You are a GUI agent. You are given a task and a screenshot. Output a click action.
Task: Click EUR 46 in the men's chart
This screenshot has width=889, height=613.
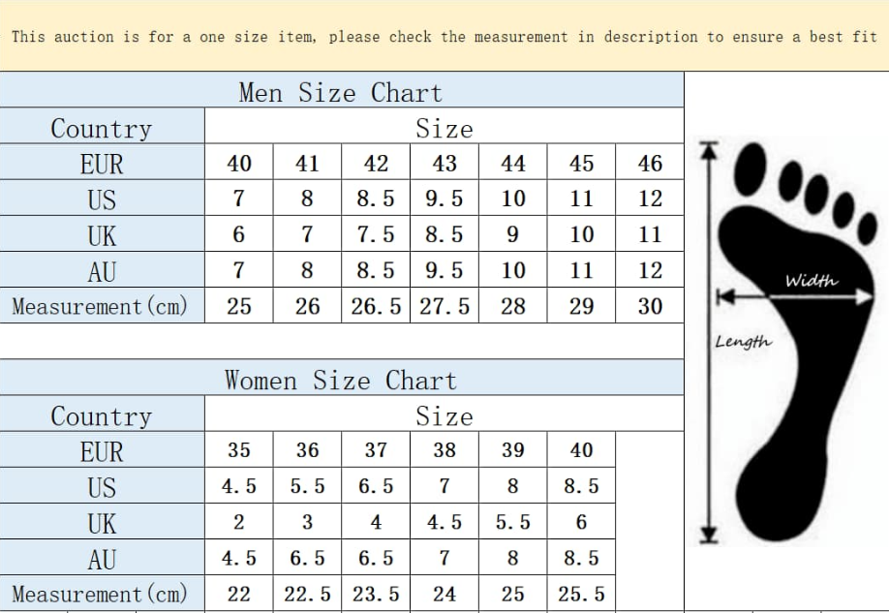[650, 164]
